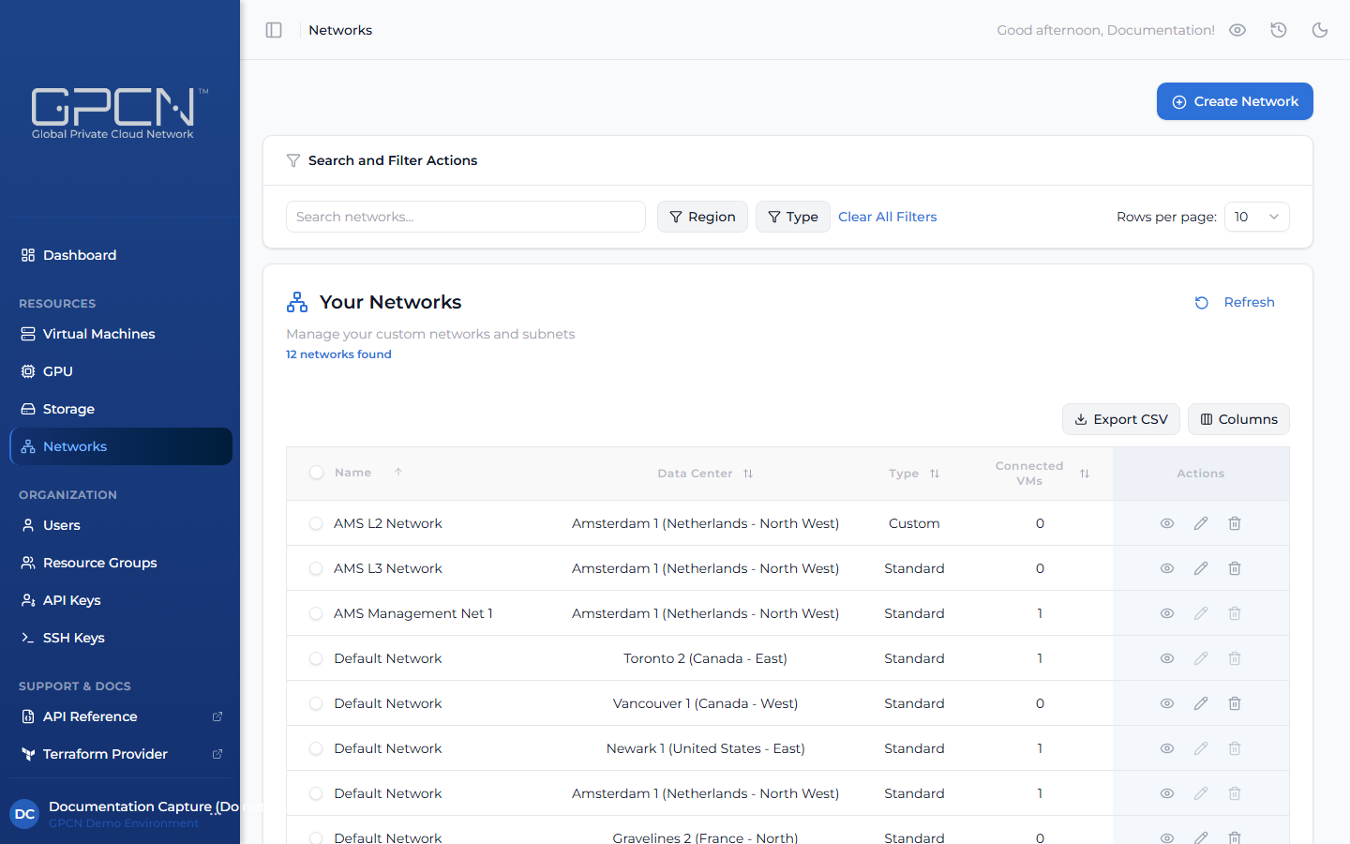Open the Columns chooser
Screen dimensions: 1350x844
pyautogui.click(x=1238, y=419)
